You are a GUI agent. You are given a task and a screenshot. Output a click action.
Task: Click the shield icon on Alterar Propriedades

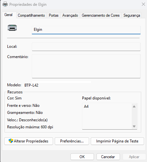tap(11, 141)
